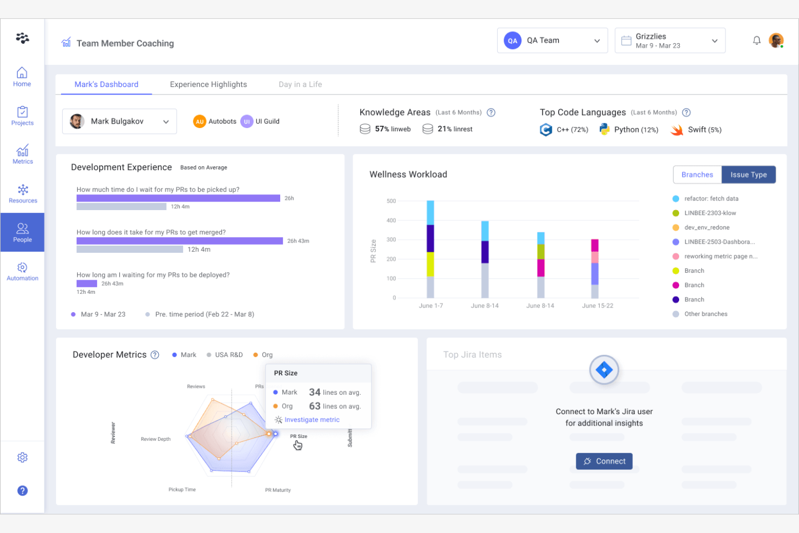
Task: Navigate to the Projects sidebar icon
Action: tap(22, 115)
